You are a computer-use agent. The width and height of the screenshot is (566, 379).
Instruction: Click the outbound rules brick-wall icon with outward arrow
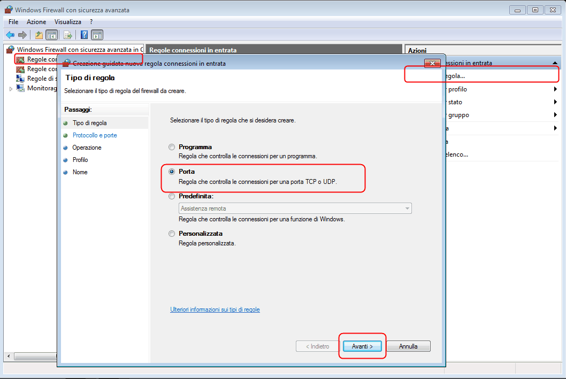click(20, 69)
